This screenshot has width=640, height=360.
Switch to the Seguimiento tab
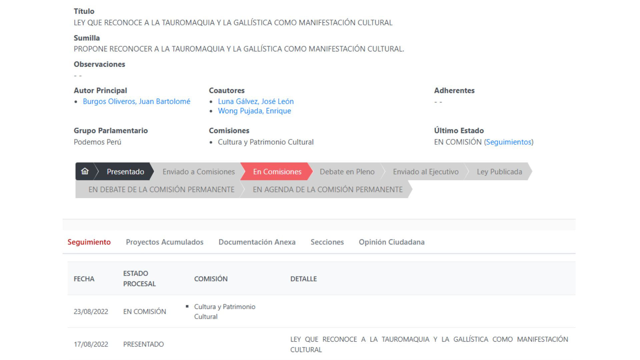coord(89,242)
